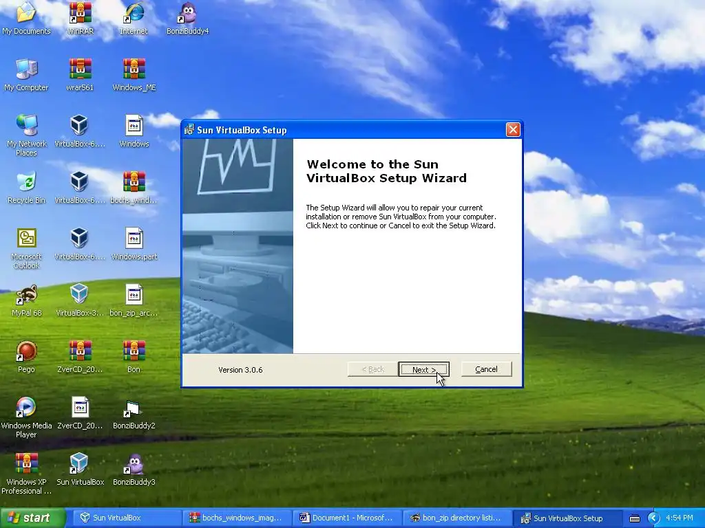Click the 4:54 PM taskbar clock
705x528 pixels.
coord(680,518)
